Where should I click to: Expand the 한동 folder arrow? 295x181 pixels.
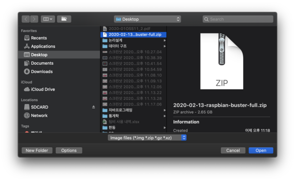[x=164, y=128]
